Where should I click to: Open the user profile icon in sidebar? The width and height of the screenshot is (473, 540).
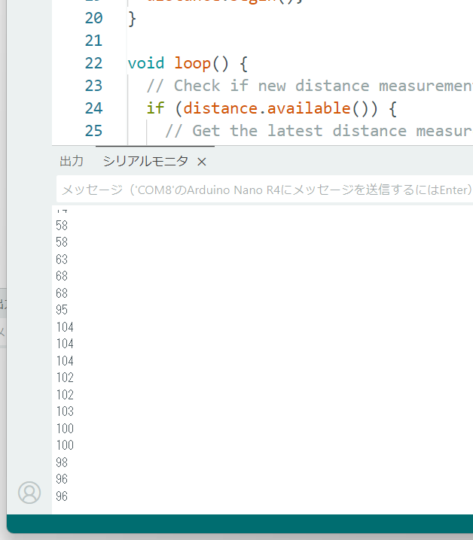point(29,493)
